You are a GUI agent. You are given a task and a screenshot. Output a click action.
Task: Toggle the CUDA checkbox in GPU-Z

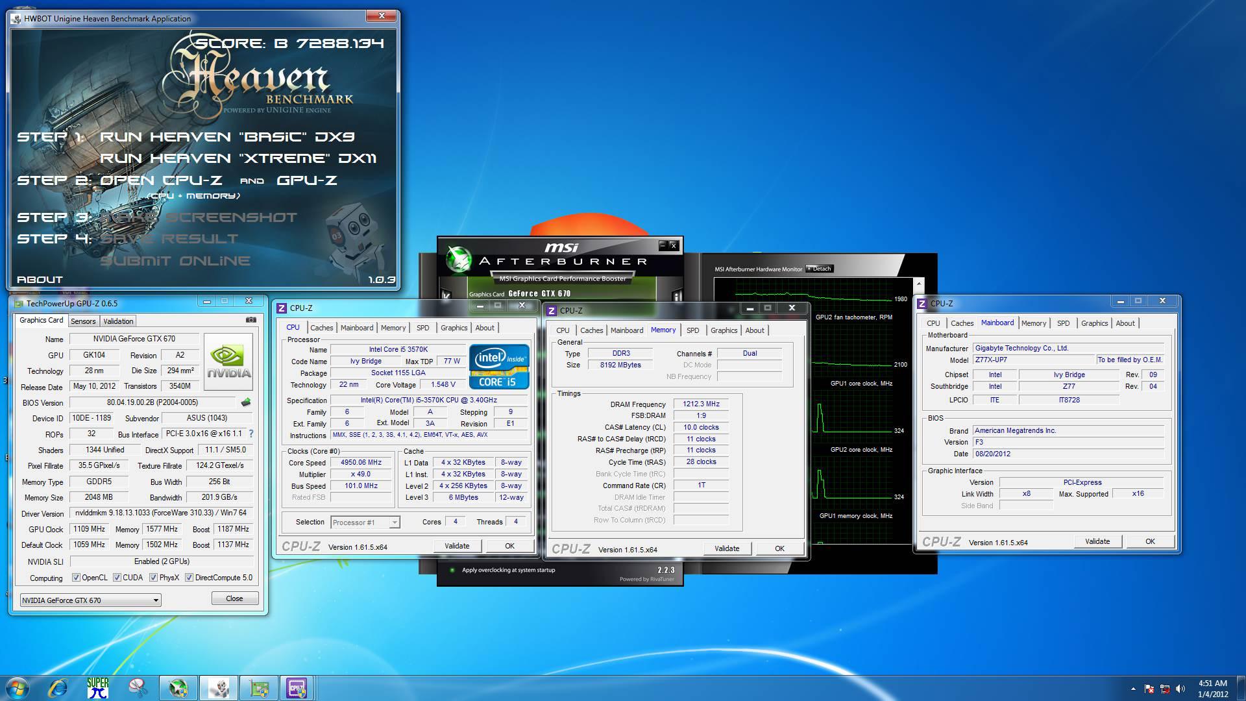[x=117, y=578]
